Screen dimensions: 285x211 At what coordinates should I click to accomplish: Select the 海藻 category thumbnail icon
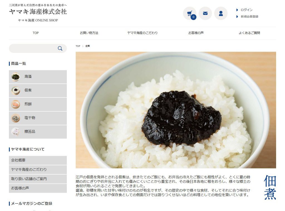click(x=16, y=77)
